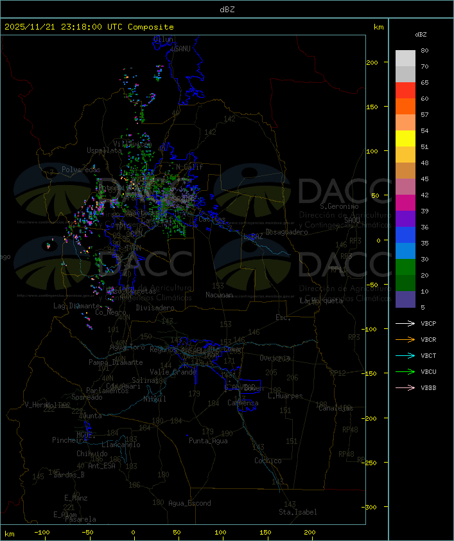Click the Polvaredas map label

[81, 170]
